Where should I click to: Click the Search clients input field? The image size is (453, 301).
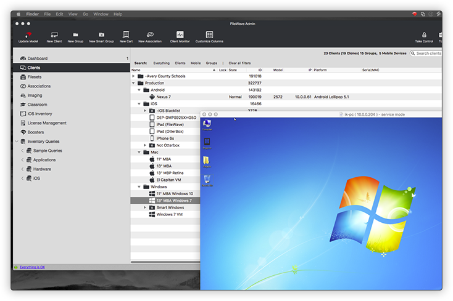[426, 54]
